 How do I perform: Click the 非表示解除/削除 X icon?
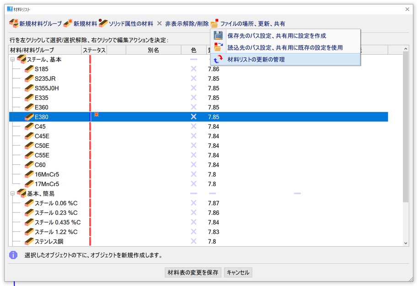tap(159, 23)
